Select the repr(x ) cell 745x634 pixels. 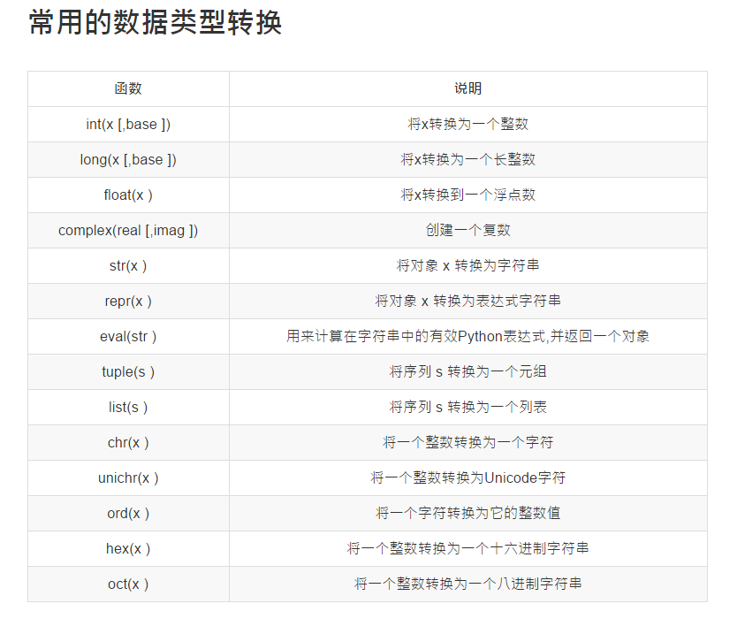click(x=128, y=302)
